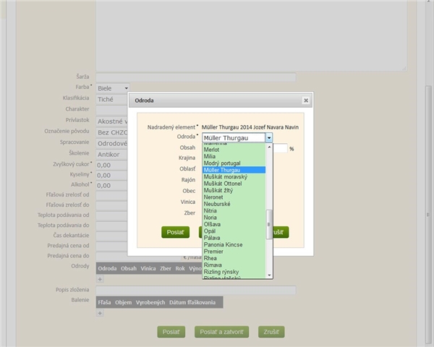434x347 pixels.
Task: Select Milia in the list
Action: pos(234,156)
